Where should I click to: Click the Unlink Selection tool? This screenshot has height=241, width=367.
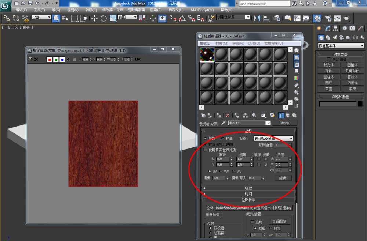point(16,18)
